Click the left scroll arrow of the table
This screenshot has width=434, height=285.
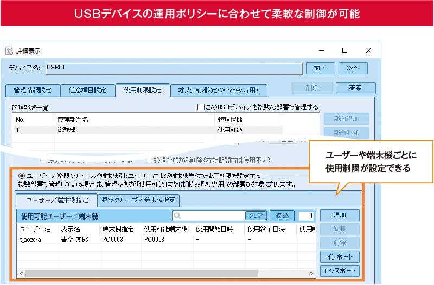(x=21, y=273)
